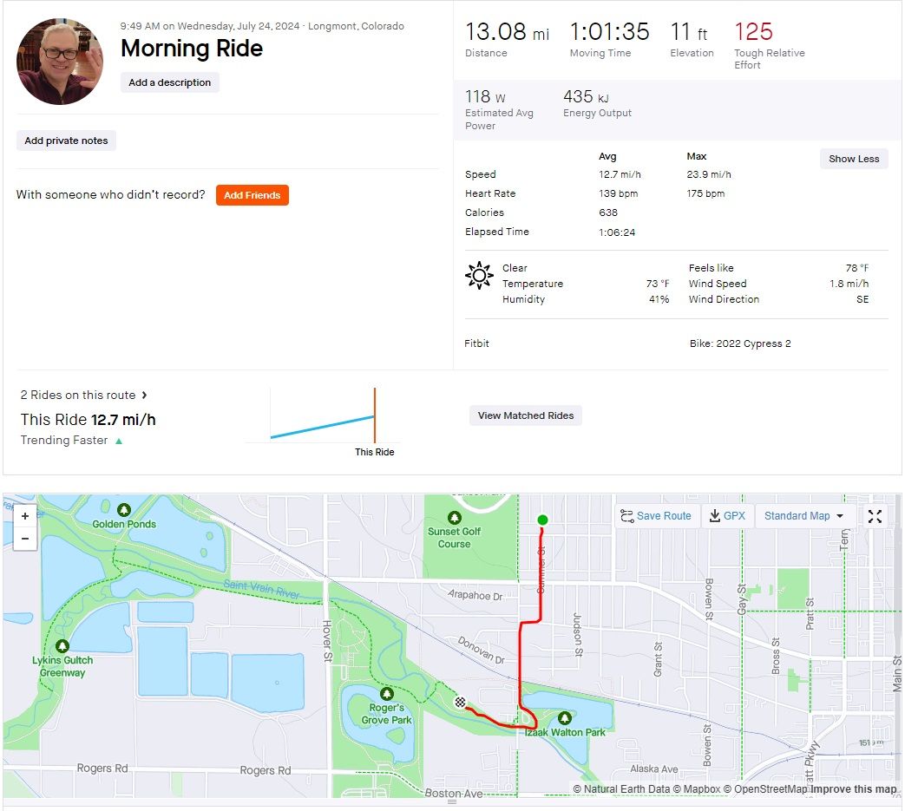Click the checkered finish flag marker
The width and height of the screenshot is (905, 811).
(x=460, y=702)
